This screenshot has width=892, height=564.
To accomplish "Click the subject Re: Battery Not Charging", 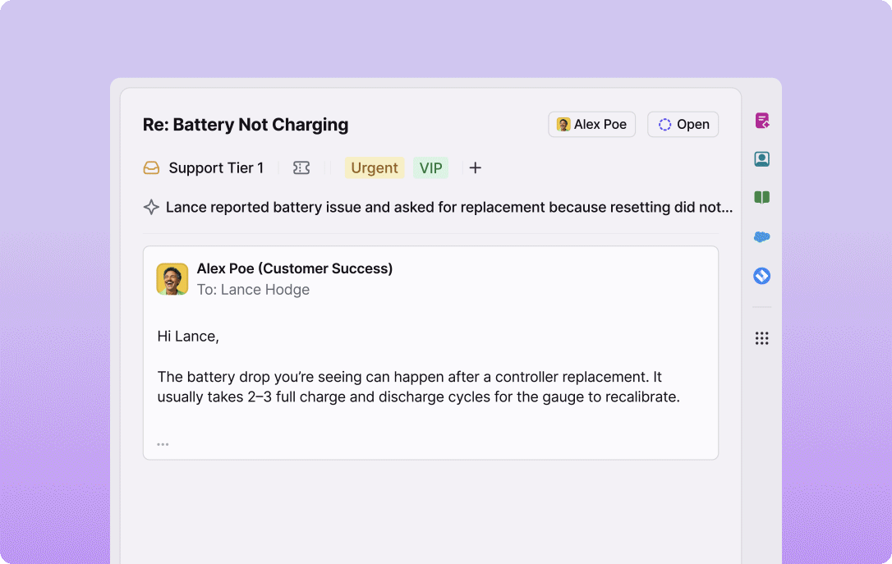I will (246, 125).
